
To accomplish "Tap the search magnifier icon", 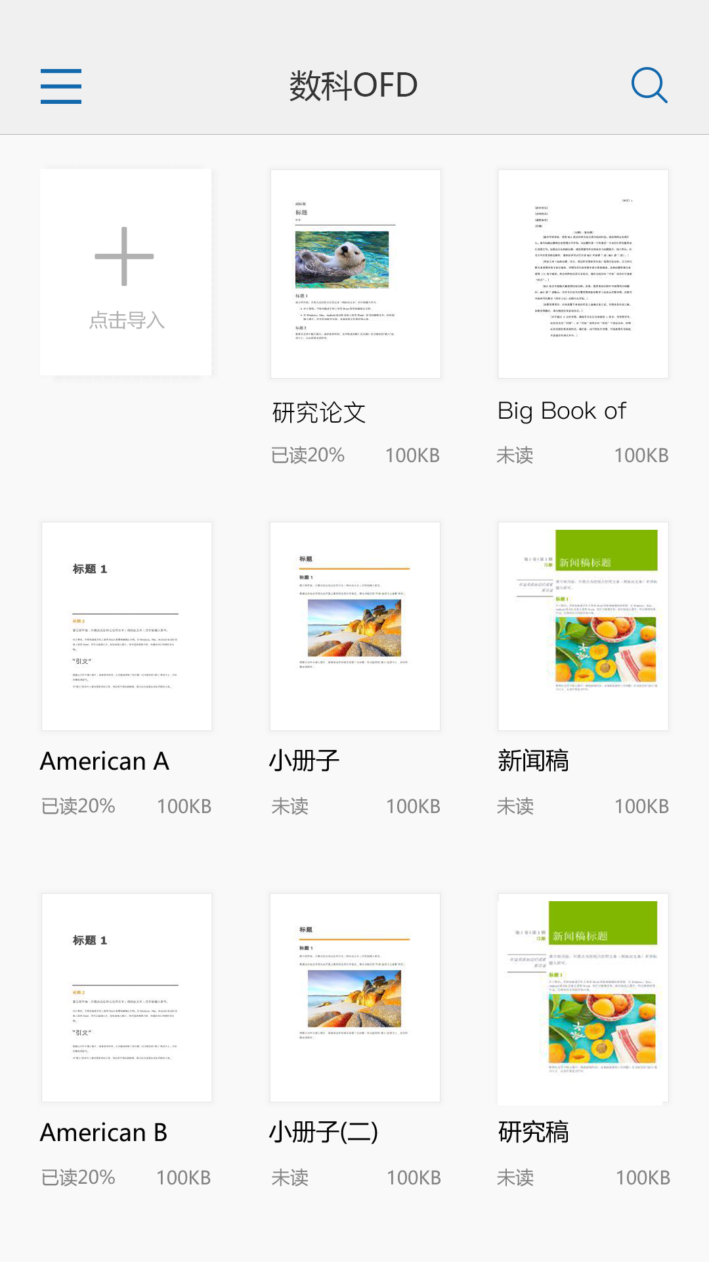I will pyautogui.click(x=649, y=85).
